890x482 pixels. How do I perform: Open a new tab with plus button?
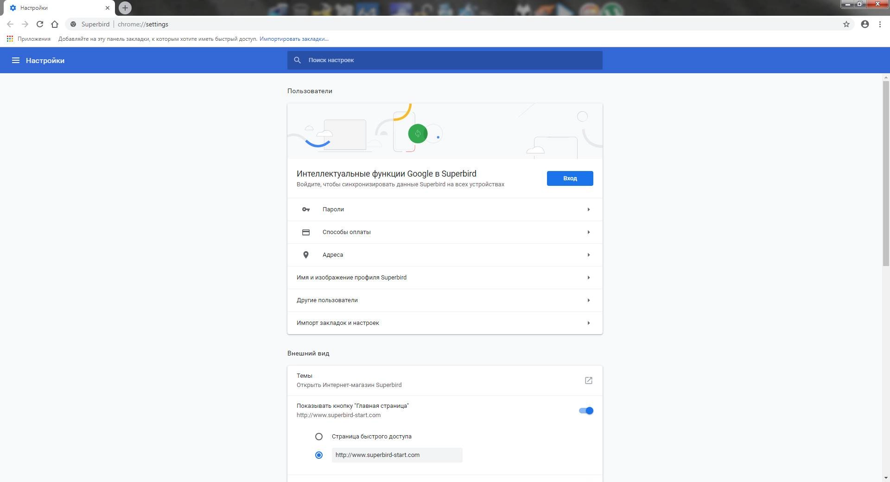125,8
